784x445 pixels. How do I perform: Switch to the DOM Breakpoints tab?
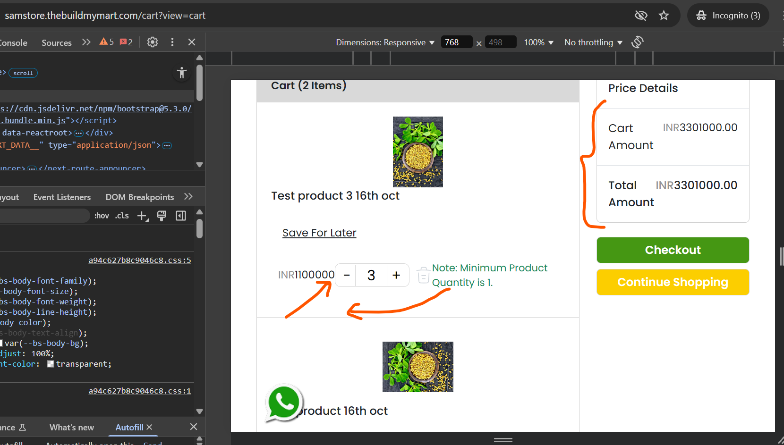tap(140, 197)
